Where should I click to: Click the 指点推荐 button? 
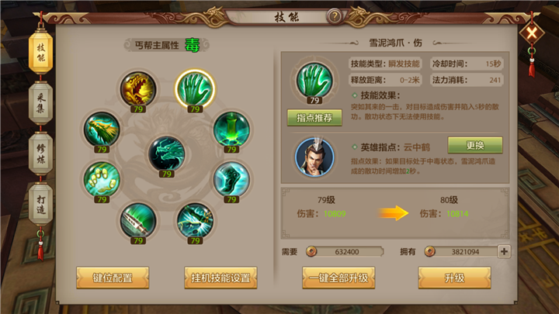tap(314, 118)
